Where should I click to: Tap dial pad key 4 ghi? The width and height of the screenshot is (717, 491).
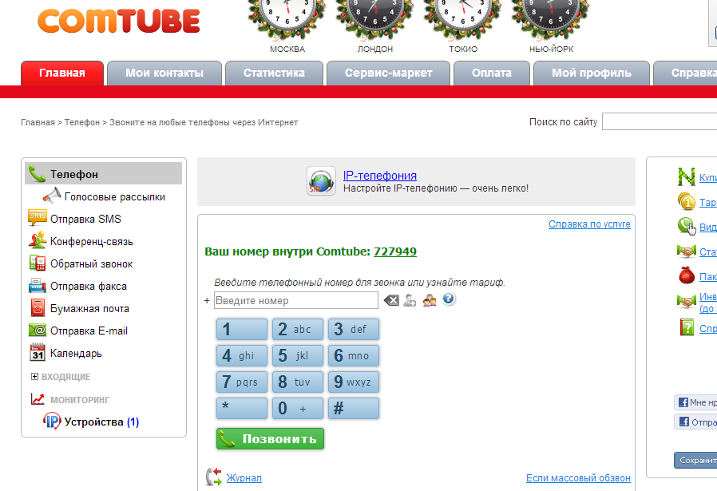pos(242,356)
